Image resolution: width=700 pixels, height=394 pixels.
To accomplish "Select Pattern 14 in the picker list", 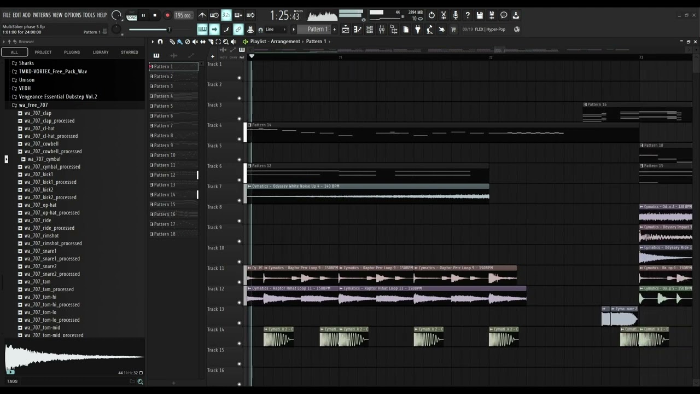I will tap(173, 195).
